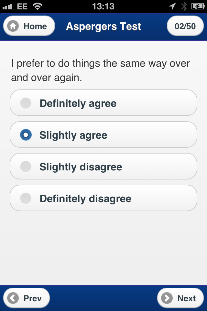
Task: Tap the question text about doing things
Action: pos(100,70)
